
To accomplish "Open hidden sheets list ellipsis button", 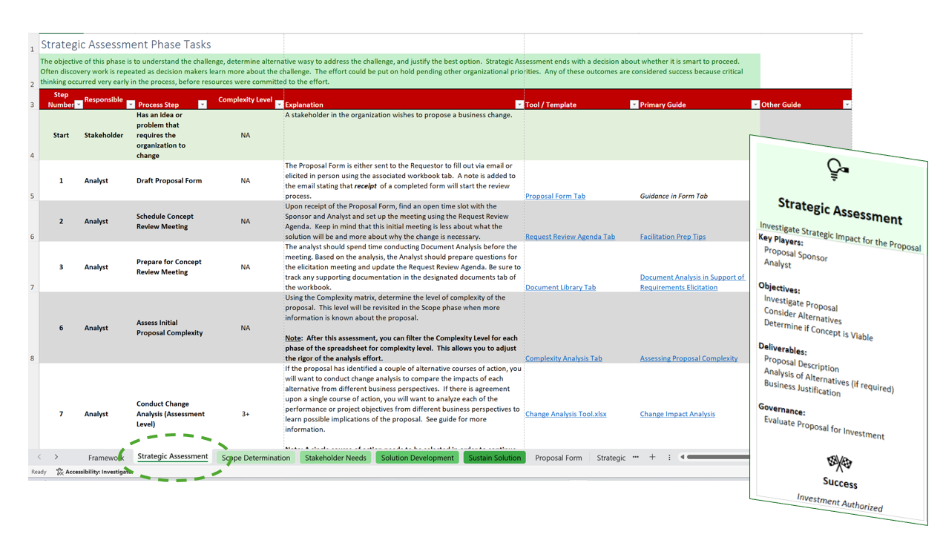I will click(x=636, y=457).
